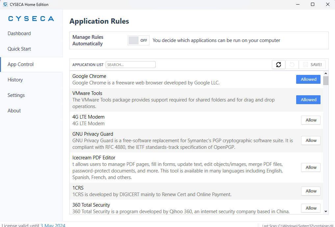Maximize the CYSECA window
The image size is (335, 227).
click(x=313, y=5)
